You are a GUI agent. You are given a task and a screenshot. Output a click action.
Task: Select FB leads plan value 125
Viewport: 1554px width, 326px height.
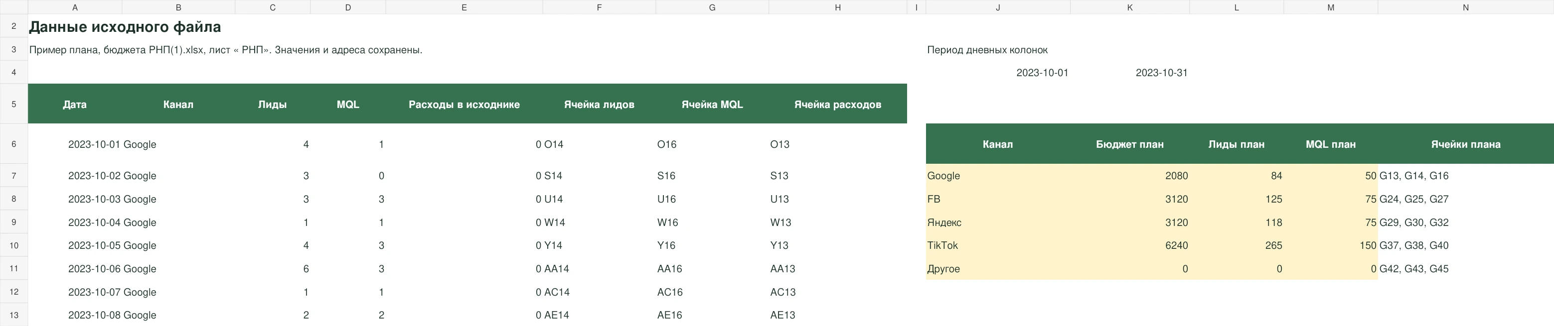tap(1236, 199)
